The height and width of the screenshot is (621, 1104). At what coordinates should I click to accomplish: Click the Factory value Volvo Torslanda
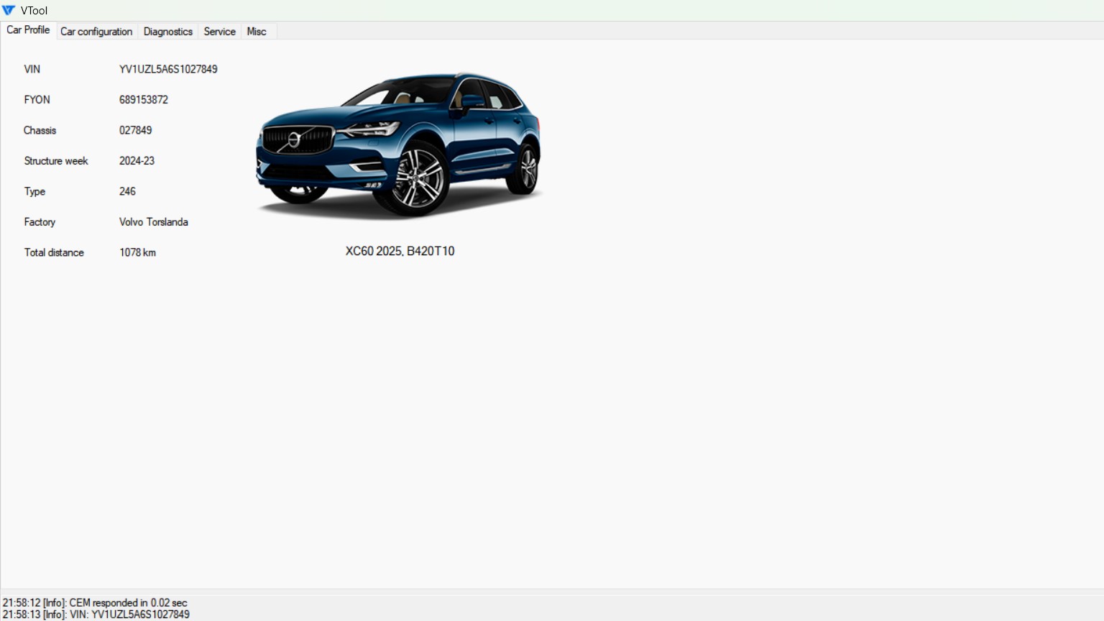[x=154, y=222]
